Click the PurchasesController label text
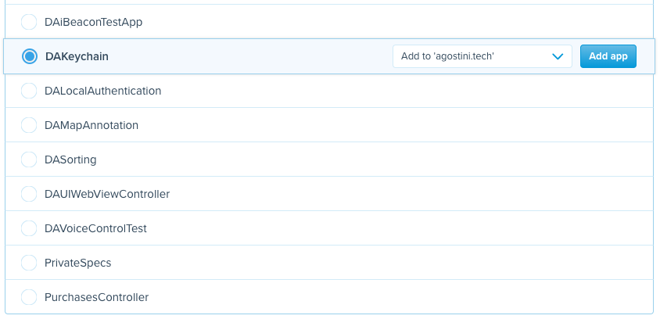660x319 pixels. tap(96, 297)
